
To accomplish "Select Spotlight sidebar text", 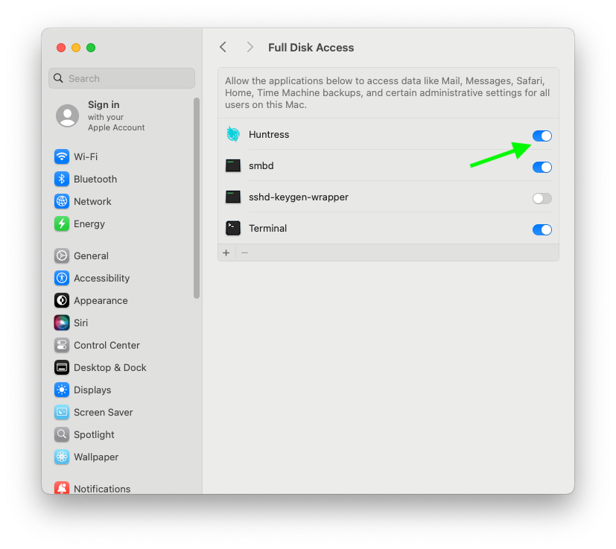I will click(95, 435).
